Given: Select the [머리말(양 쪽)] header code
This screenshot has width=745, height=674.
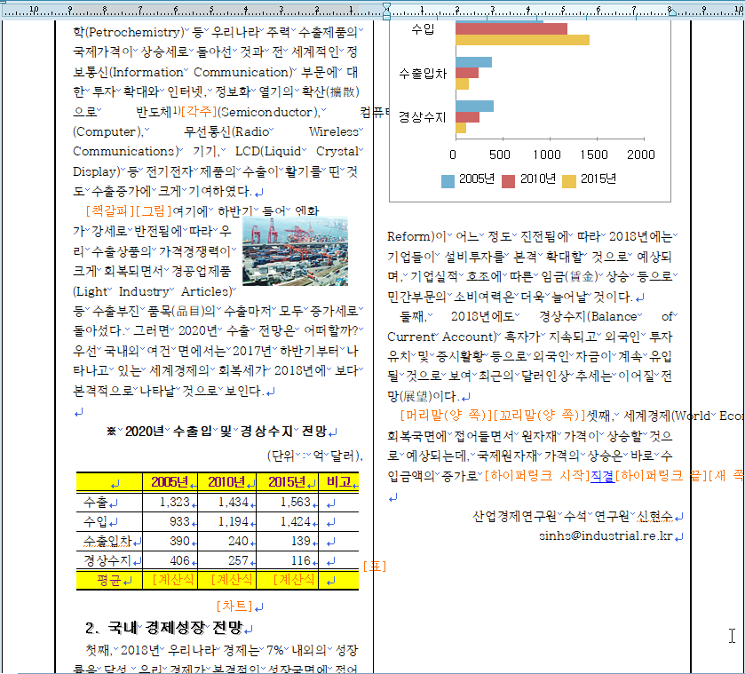Looking at the screenshot, I should tap(446, 416).
